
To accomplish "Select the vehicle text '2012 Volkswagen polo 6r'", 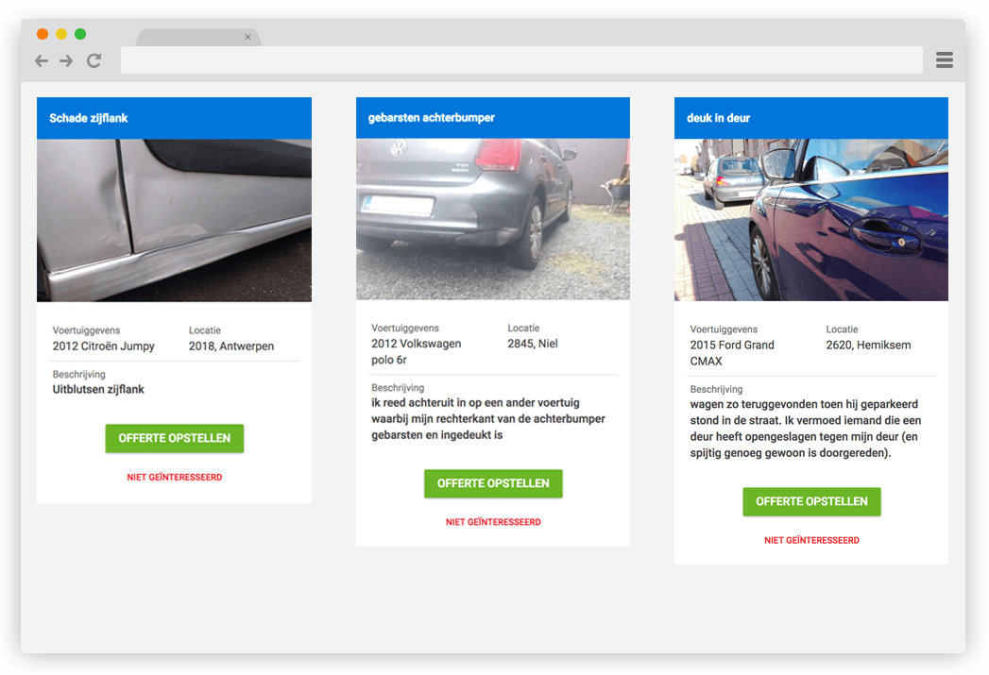I will tap(417, 352).
